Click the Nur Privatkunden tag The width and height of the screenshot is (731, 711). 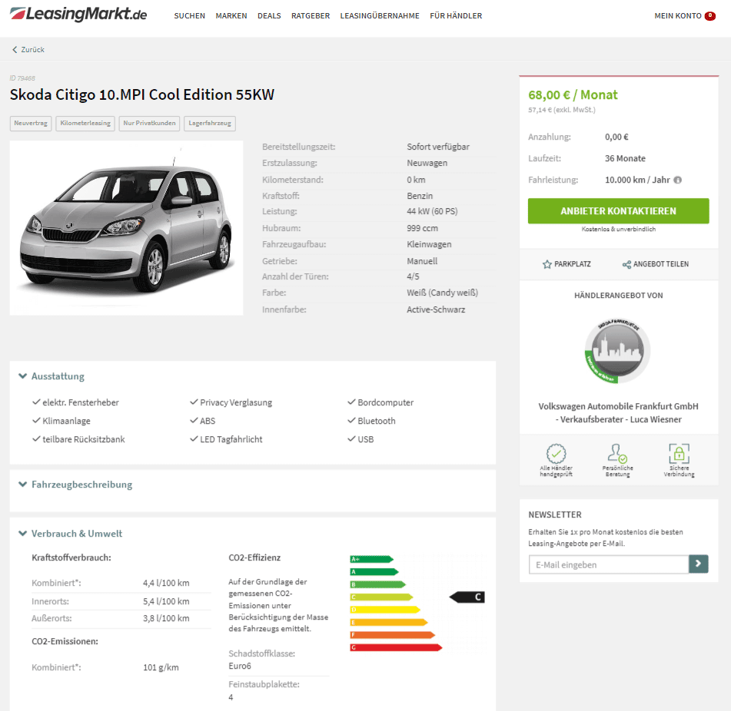[x=149, y=124]
